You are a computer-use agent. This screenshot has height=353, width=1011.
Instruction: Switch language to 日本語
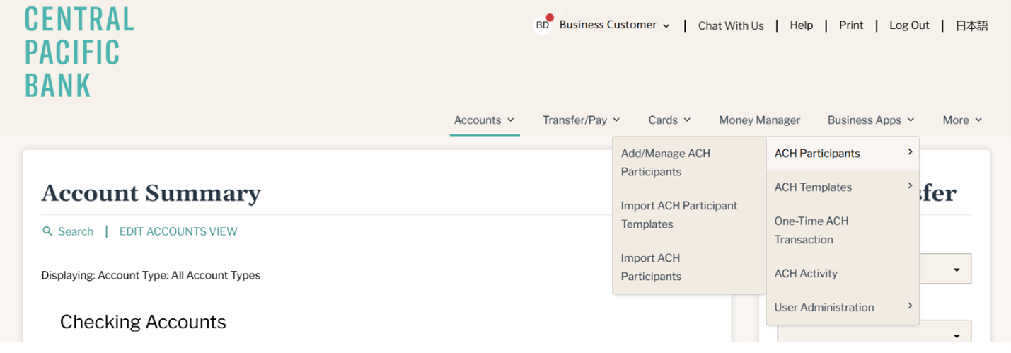[x=971, y=25]
